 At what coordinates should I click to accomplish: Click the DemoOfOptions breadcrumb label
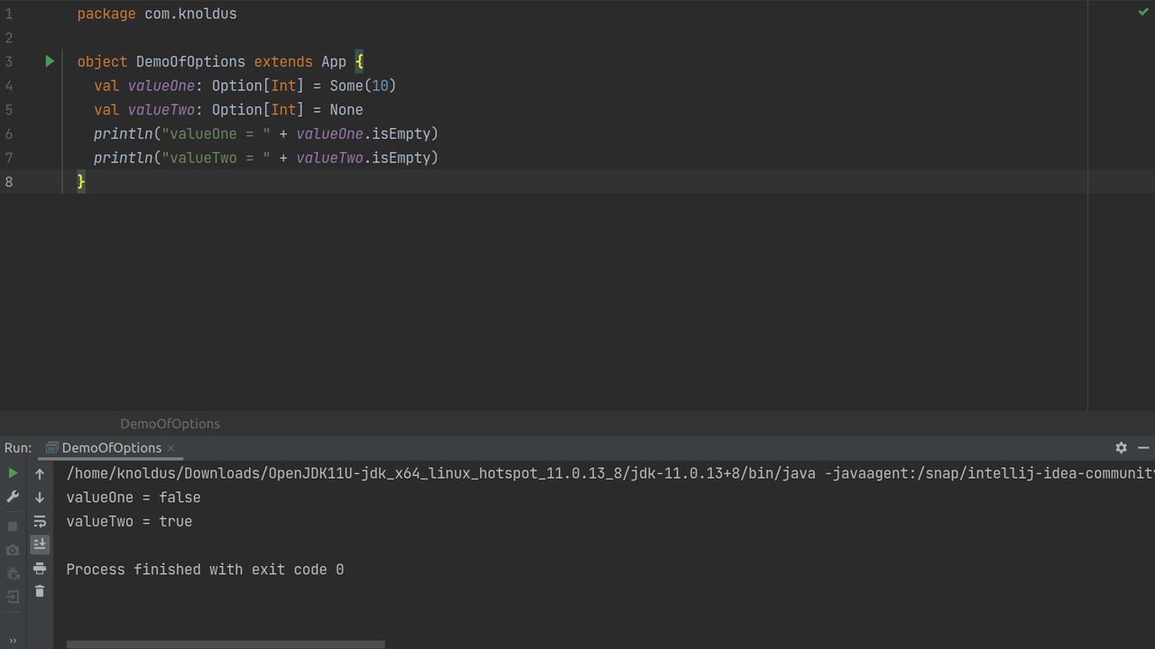pos(170,424)
